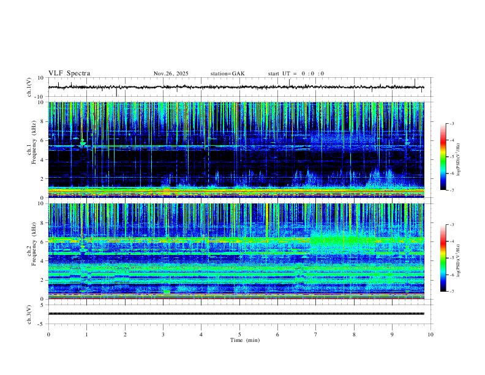Click the 'Time (min)' axis label
Image resolution: width=485 pixels, height=375 pixels.
tap(245, 340)
